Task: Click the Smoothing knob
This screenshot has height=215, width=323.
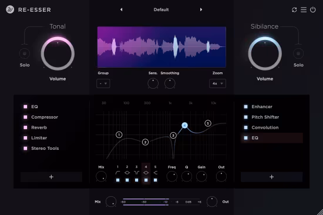Action: (170, 83)
